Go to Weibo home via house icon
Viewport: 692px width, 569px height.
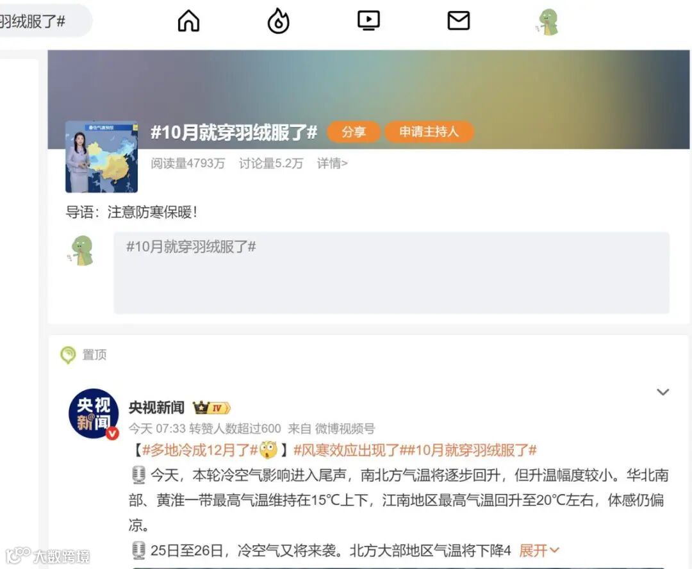(188, 21)
